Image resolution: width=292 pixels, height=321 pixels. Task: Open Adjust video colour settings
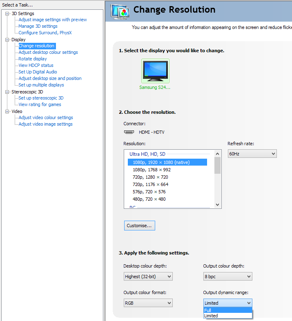(x=46, y=117)
